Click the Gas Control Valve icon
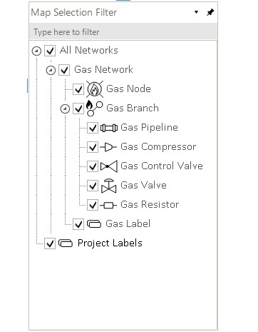Screen dimensions: 258x332 click(x=109, y=166)
